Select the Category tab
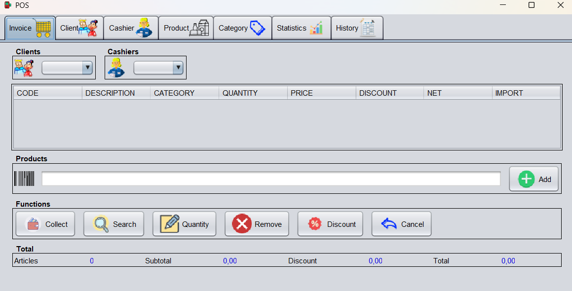Screen dimensions: 572x291 pos(243,28)
